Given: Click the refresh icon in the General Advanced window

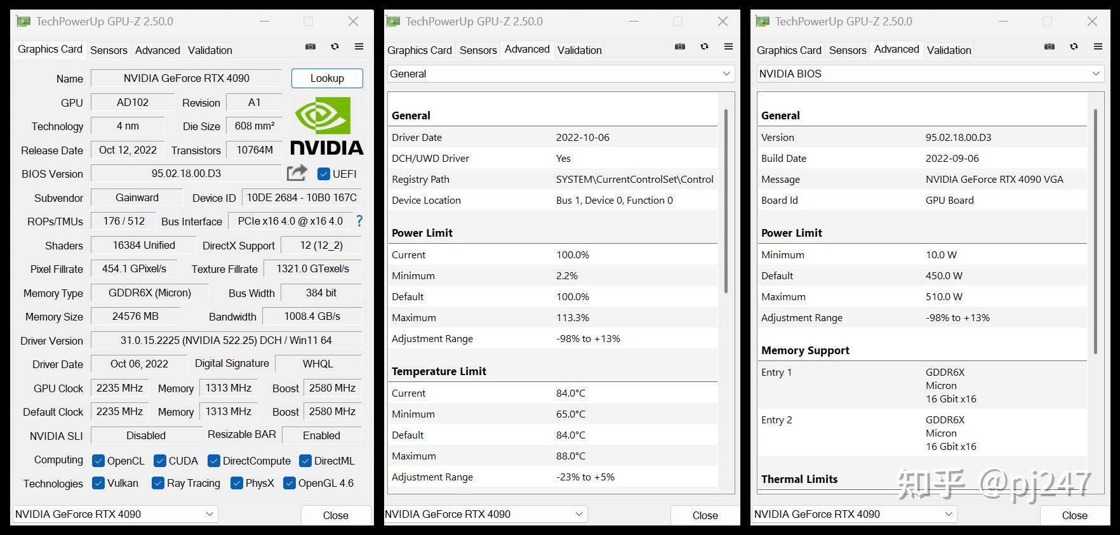Looking at the screenshot, I should (705, 46).
